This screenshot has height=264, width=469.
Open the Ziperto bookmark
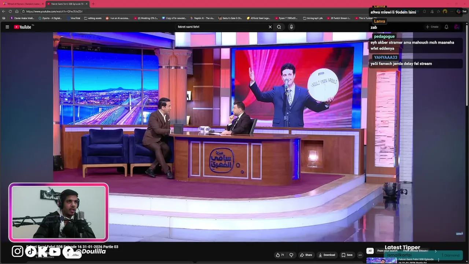pyautogui.click(x=50, y=18)
